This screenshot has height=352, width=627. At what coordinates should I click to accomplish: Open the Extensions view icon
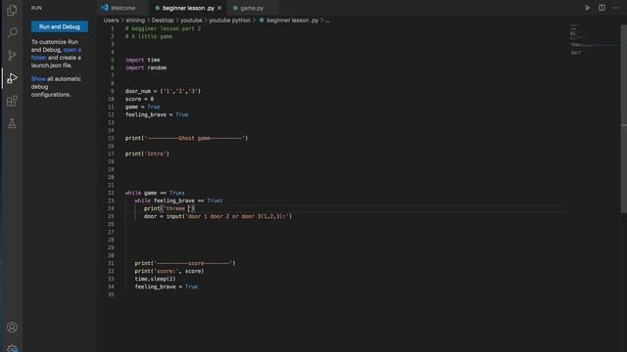pyautogui.click(x=12, y=101)
